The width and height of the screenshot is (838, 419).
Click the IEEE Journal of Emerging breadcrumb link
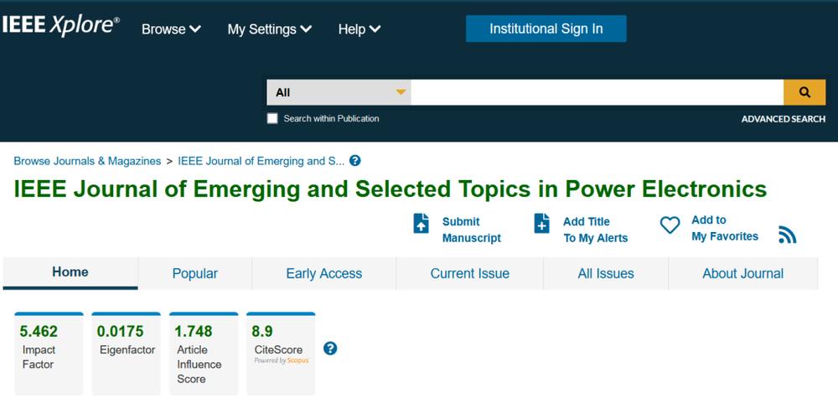(x=261, y=161)
